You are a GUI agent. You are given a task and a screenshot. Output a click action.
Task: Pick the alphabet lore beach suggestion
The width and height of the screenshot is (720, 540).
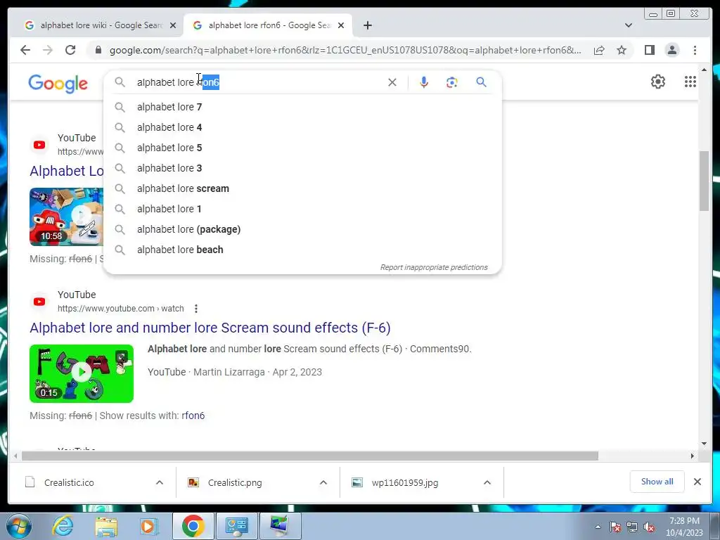302,250
